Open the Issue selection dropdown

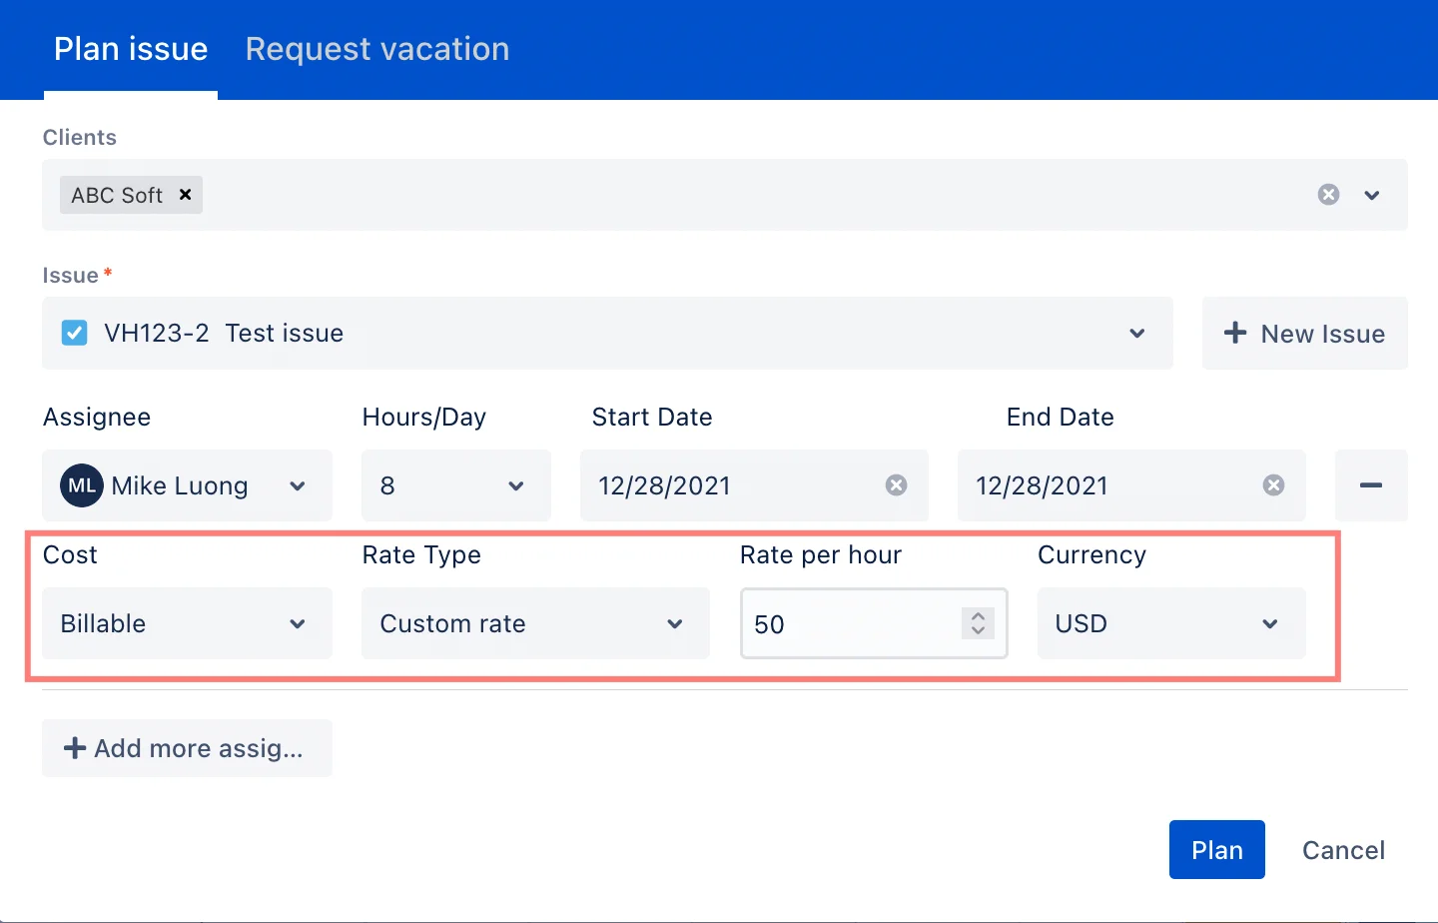(1136, 334)
